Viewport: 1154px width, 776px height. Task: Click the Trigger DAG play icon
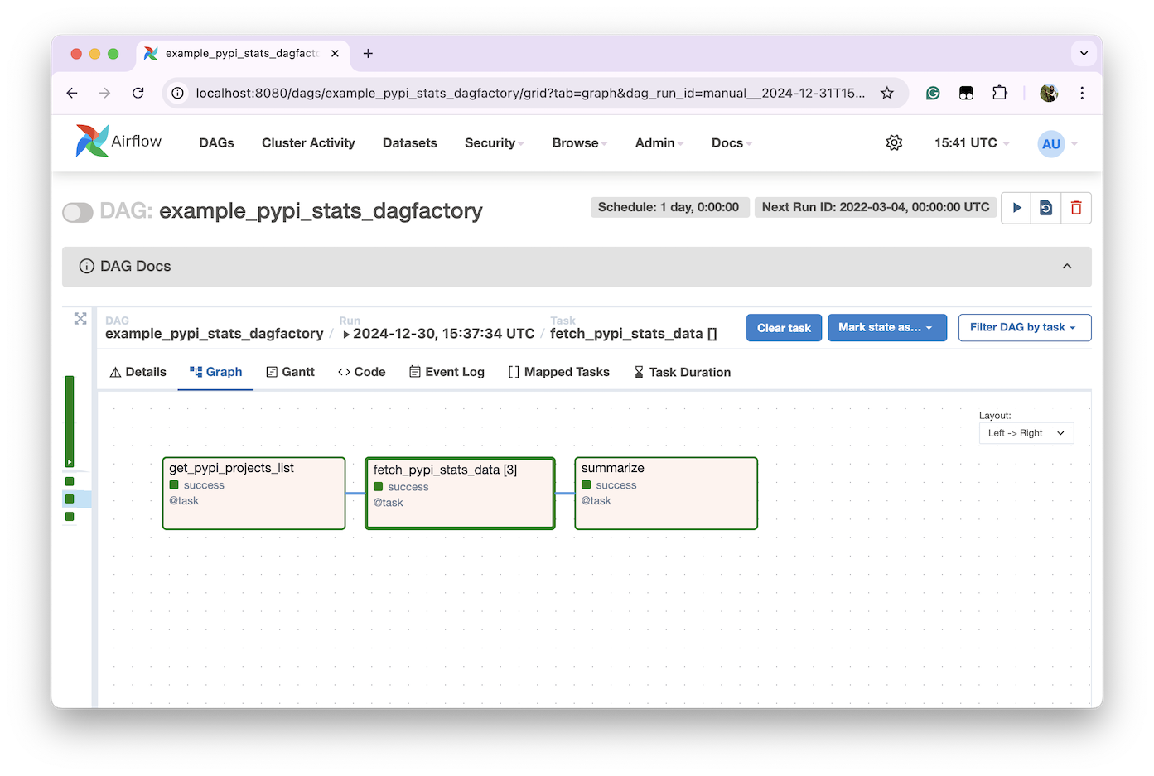point(1016,208)
